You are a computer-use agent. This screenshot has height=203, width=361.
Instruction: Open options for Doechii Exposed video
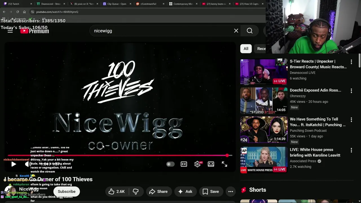pos(351,91)
